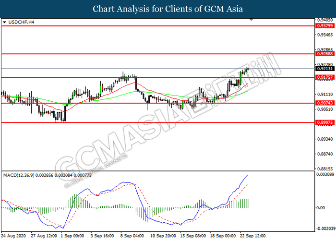
Task: Click the 0.88740 price scale value
Action: point(325,154)
